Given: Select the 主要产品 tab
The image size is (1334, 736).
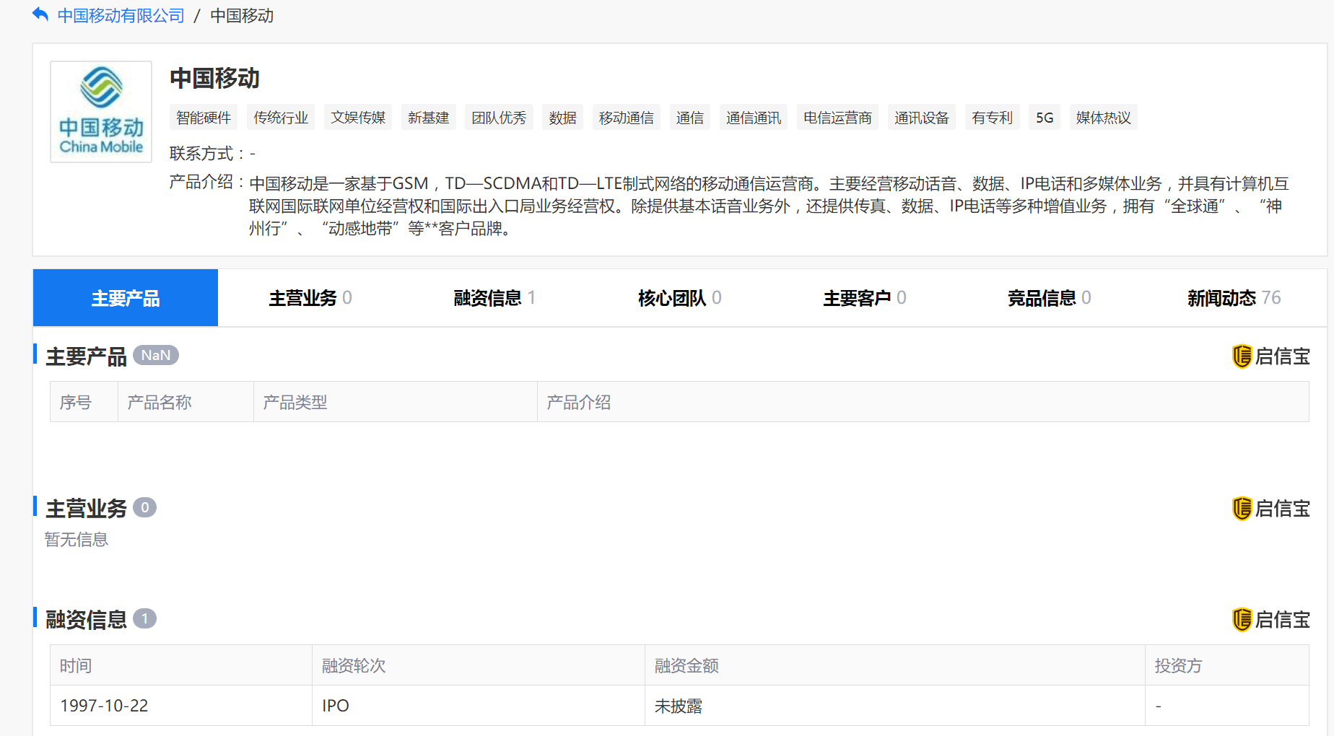Looking at the screenshot, I should (126, 298).
